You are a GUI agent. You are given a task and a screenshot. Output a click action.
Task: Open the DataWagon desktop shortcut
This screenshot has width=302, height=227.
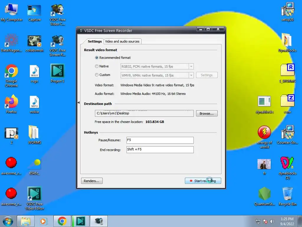[12, 43]
